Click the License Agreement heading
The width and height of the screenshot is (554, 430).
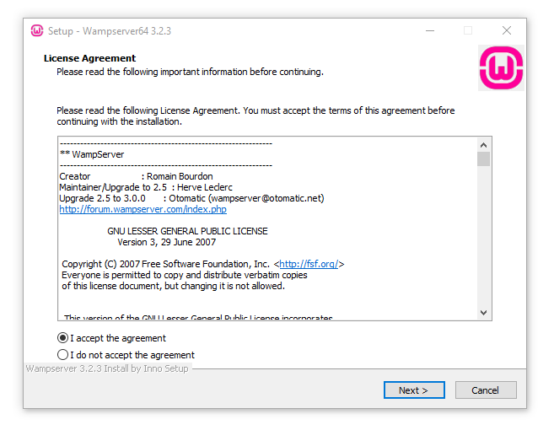[x=89, y=58]
